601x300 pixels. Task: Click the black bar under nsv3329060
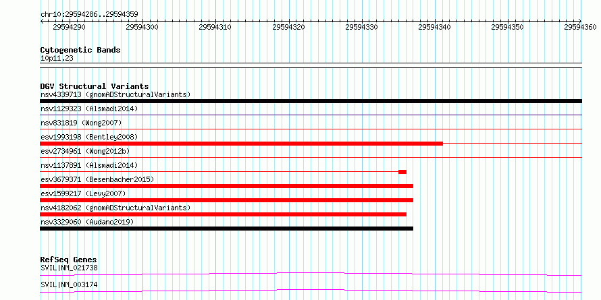pyautogui.click(x=226, y=229)
